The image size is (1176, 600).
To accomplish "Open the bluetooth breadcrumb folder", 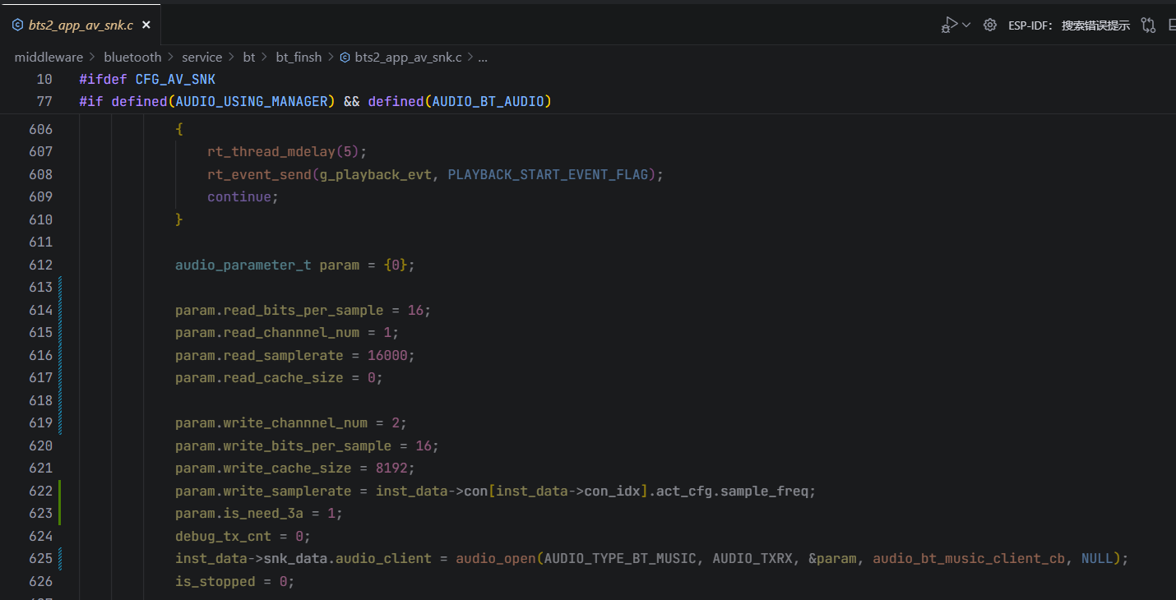I will point(132,57).
